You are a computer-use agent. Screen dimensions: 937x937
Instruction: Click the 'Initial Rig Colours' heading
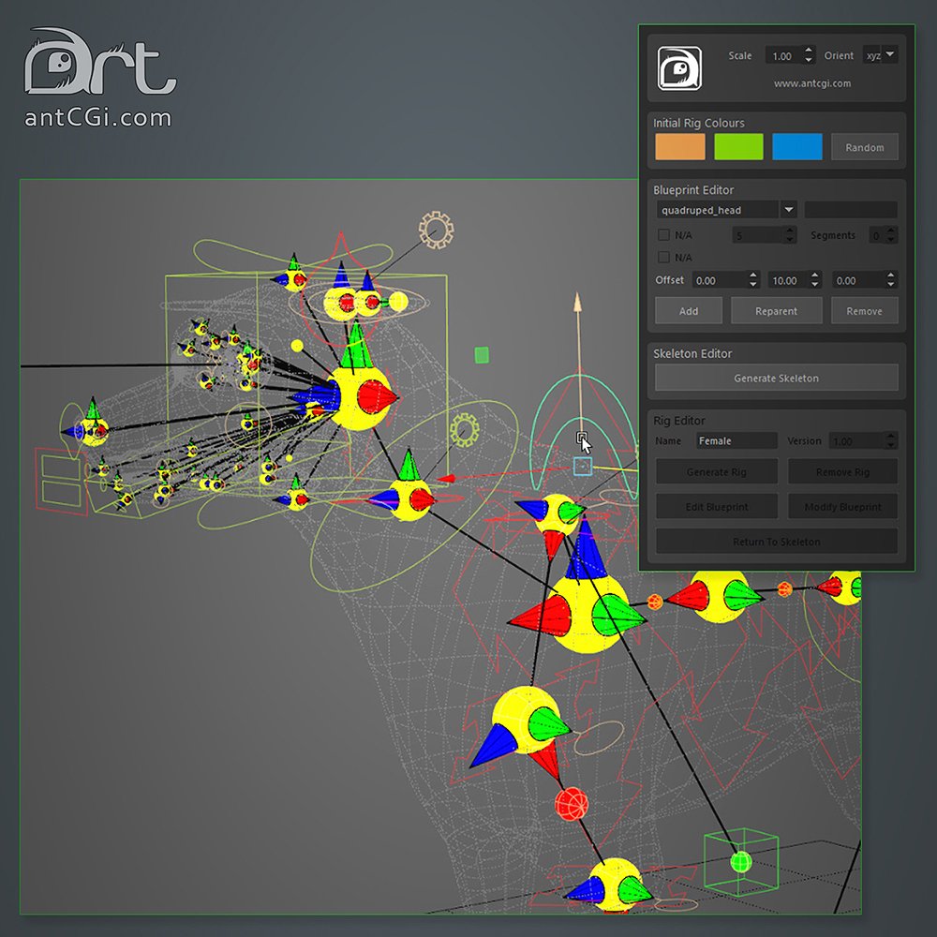699,123
